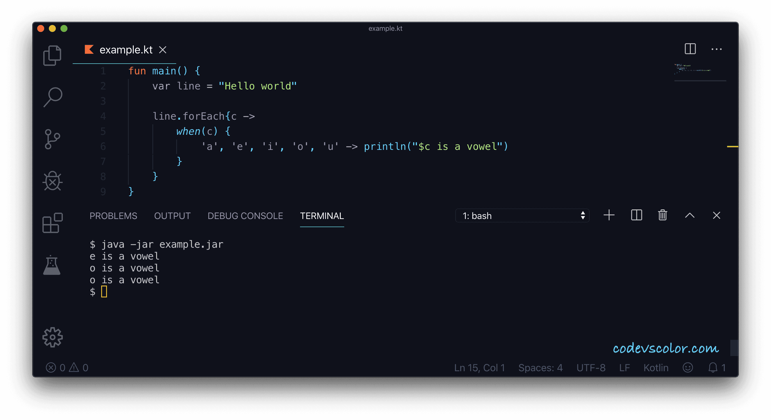This screenshot has height=420, width=771.
Task: Click the terminal scrollbar thumb
Action: click(734, 348)
